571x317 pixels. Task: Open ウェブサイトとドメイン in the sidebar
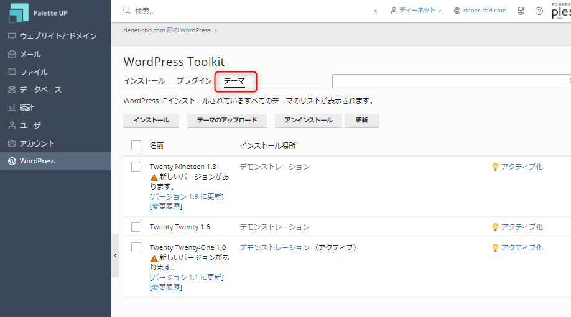pyautogui.click(x=55, y=35)
